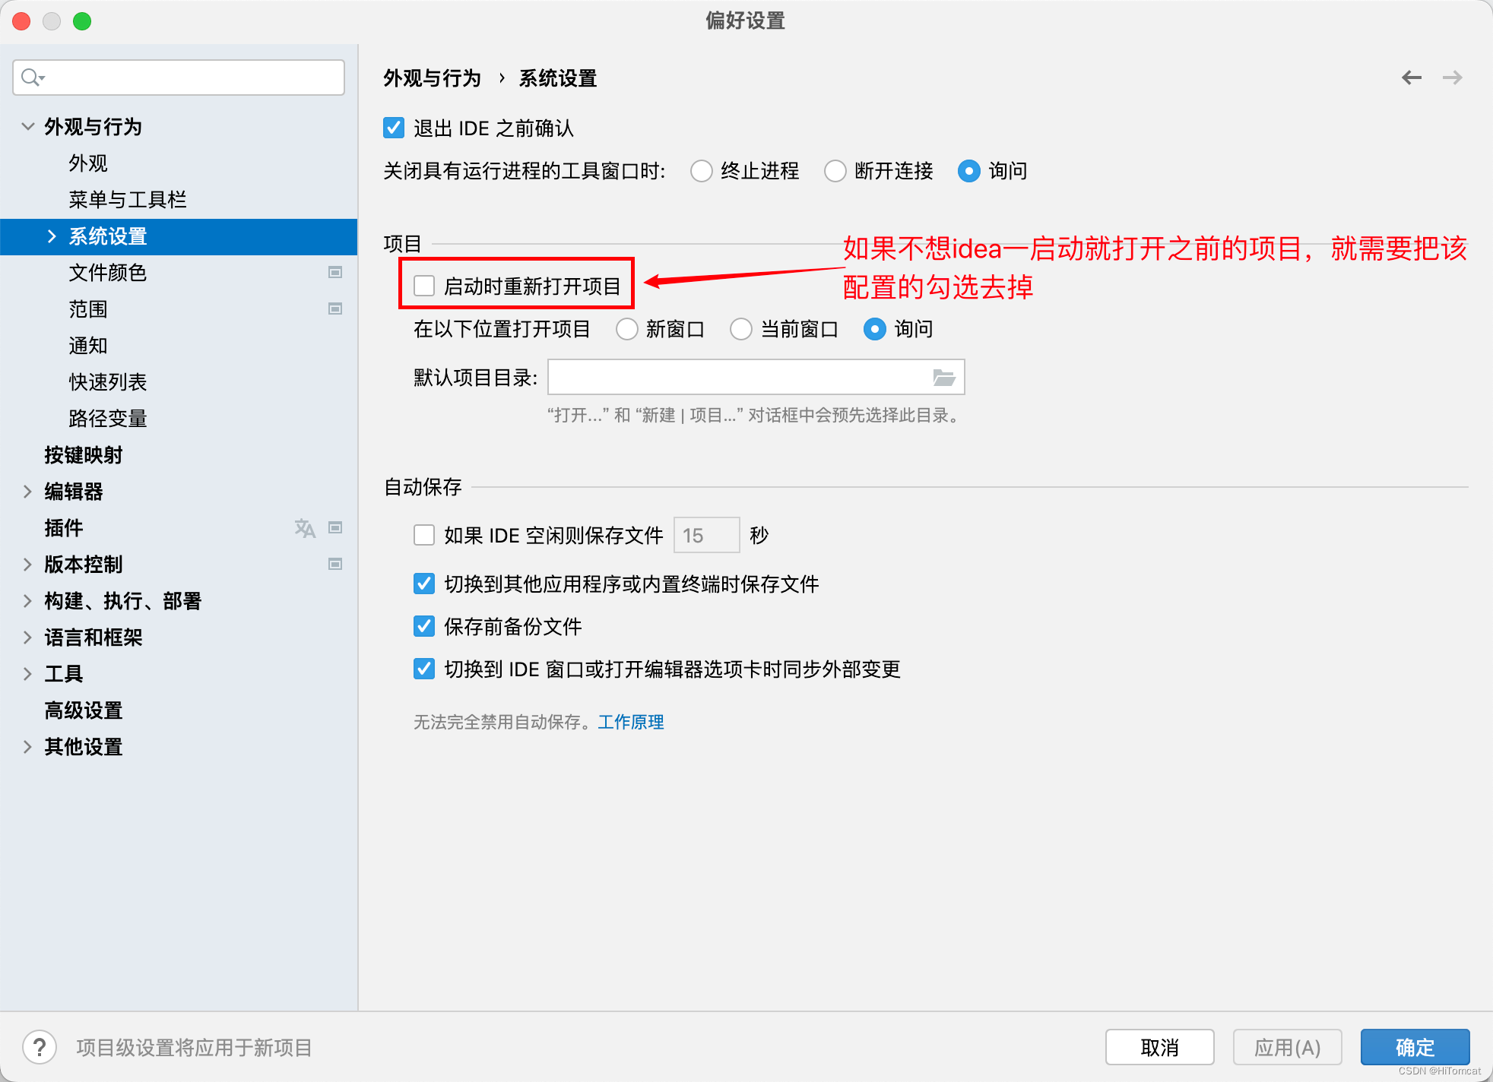This screenshot has width=1493, height=1082.
Task: Click translation icon beside 插件
Action: tap(305, 527)
